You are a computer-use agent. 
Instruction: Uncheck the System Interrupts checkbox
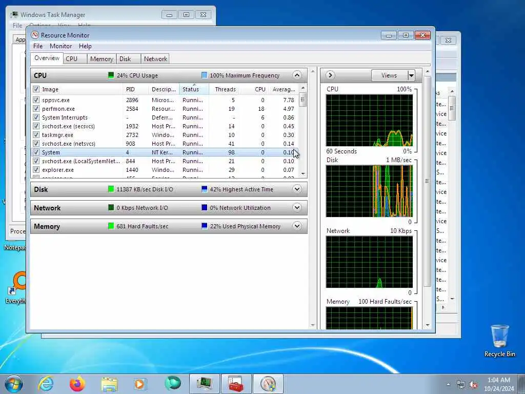(x=36, y=117)
